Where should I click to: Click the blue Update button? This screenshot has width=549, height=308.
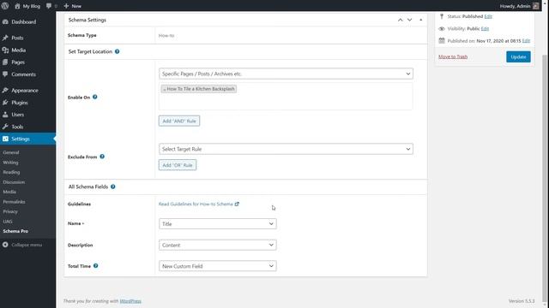[518, 57]
